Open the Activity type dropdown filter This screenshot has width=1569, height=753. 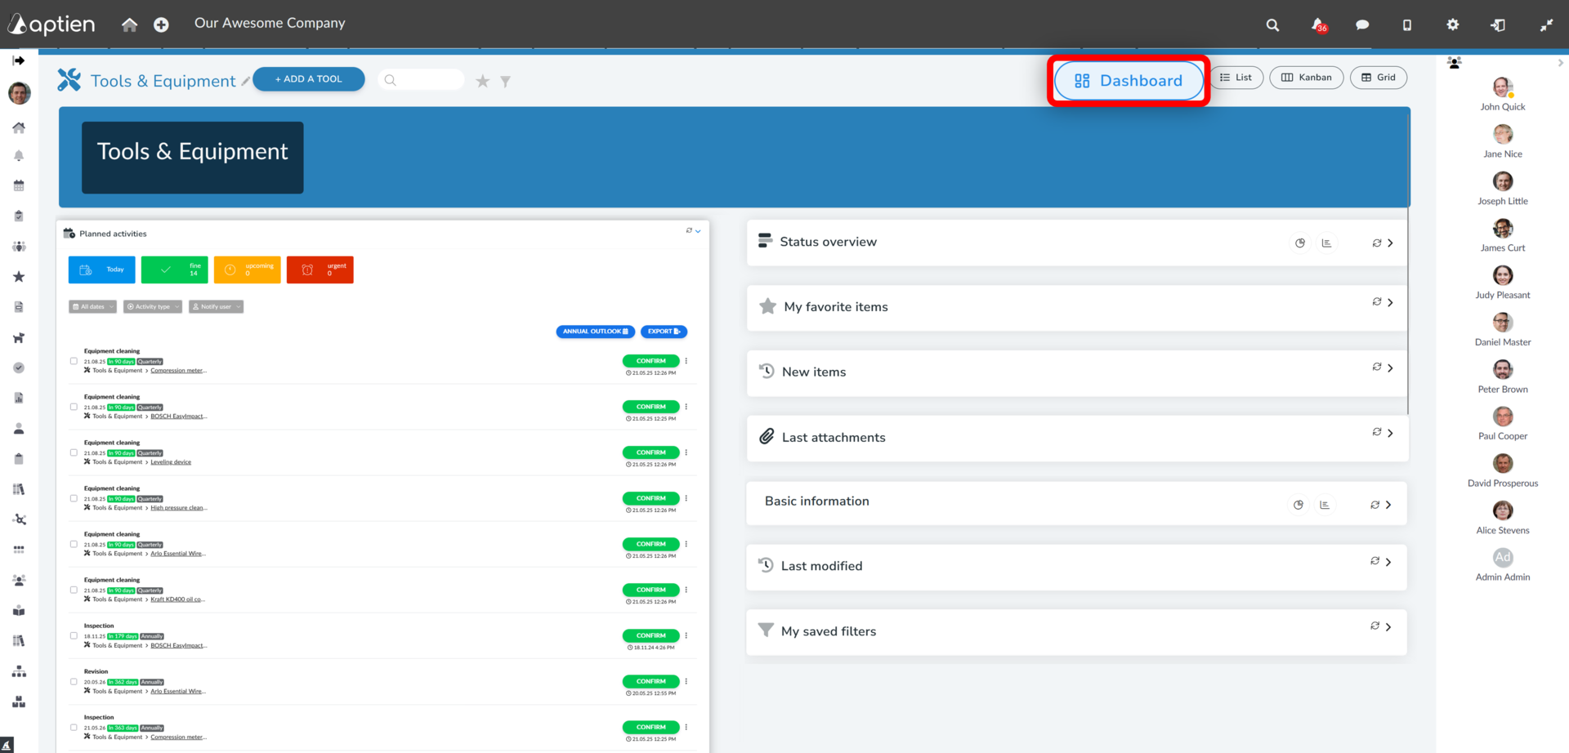[x=153, y=307]
